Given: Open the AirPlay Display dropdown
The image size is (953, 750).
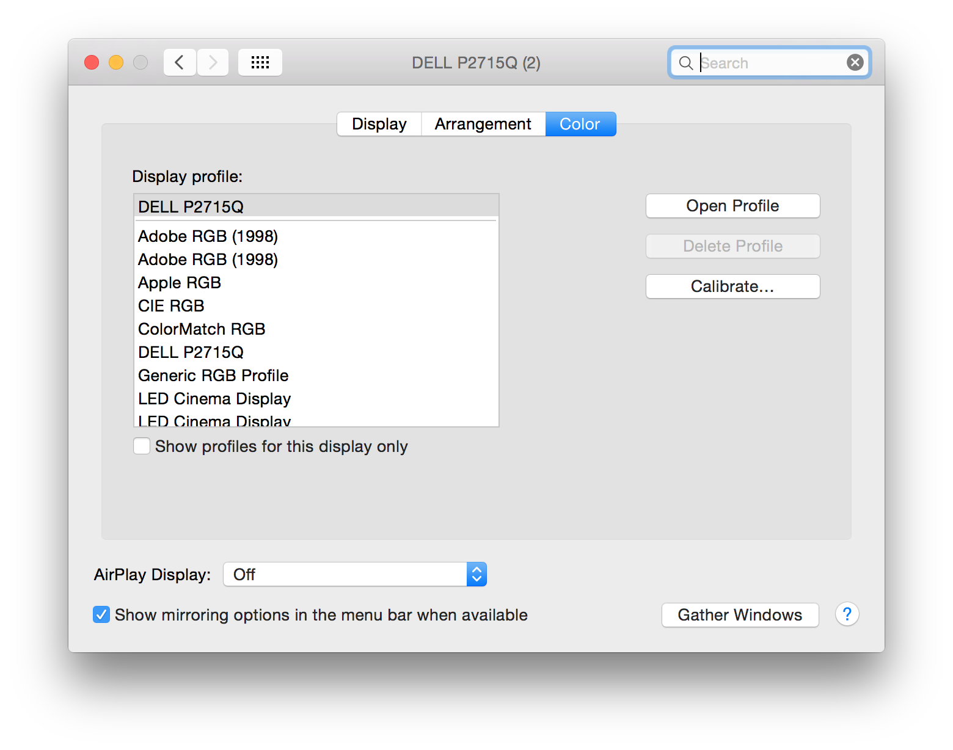Looking at the screenshot, I should [x=355, y=574].
